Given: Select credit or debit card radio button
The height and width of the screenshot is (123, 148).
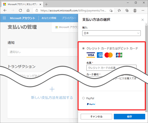Looking at the screenshot, I should coord(83,48).
